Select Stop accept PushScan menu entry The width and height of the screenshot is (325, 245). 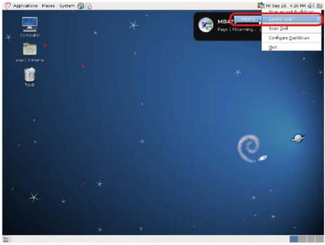(x=292, y=12)
